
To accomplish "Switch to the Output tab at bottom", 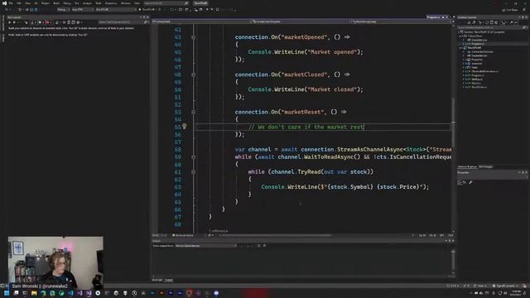I will [168, 280].
